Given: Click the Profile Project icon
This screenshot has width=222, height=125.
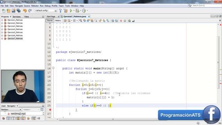Looking at the screenshot, I should pyautogui.click(x=84, y=11).
